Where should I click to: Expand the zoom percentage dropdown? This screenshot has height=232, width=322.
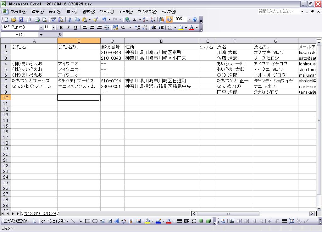[189, 19]
